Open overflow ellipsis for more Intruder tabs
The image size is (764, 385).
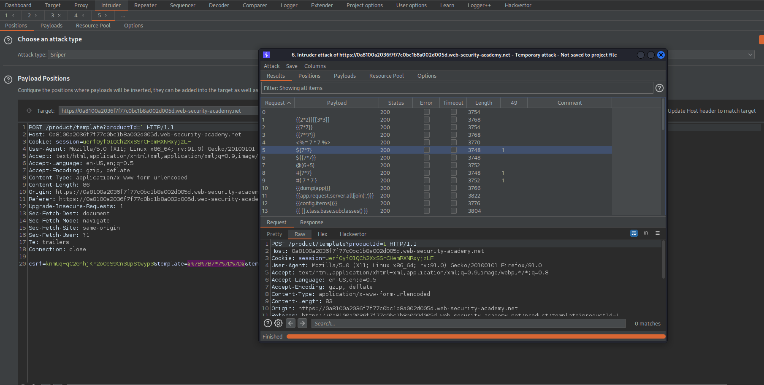click(x=123, y=16)
